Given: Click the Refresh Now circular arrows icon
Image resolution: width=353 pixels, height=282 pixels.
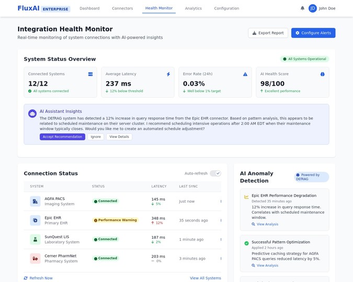Looking at the screenshot, I should pyautogui.click(x=26, y=278).
